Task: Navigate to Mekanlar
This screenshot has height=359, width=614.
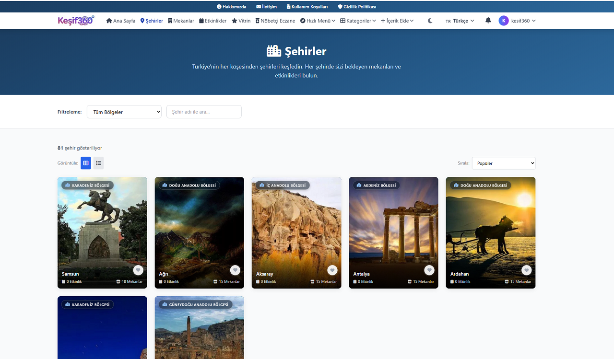Action: [181, 21]
